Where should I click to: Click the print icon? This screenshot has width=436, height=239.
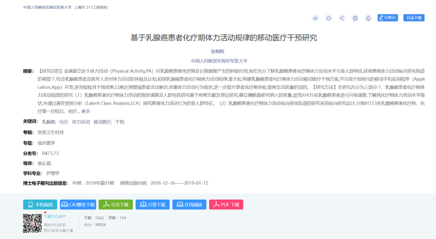[x=355, y=18]
